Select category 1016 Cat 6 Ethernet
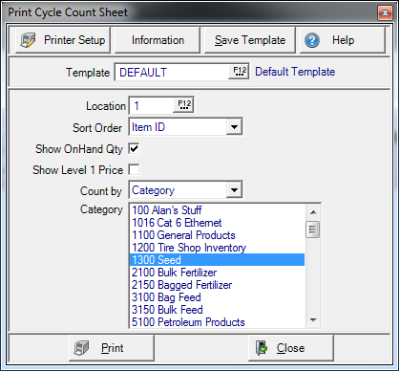This screenshot has height=372, width=400. 218,223
